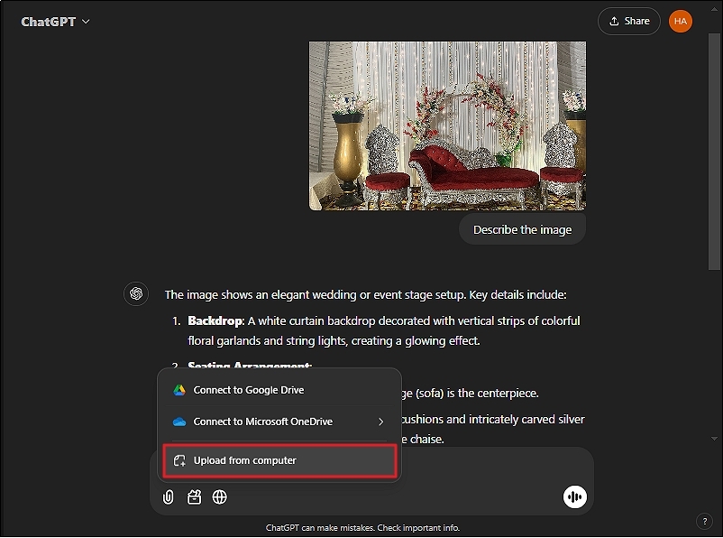
Task: Click the Share button
Action: point(628,21)
